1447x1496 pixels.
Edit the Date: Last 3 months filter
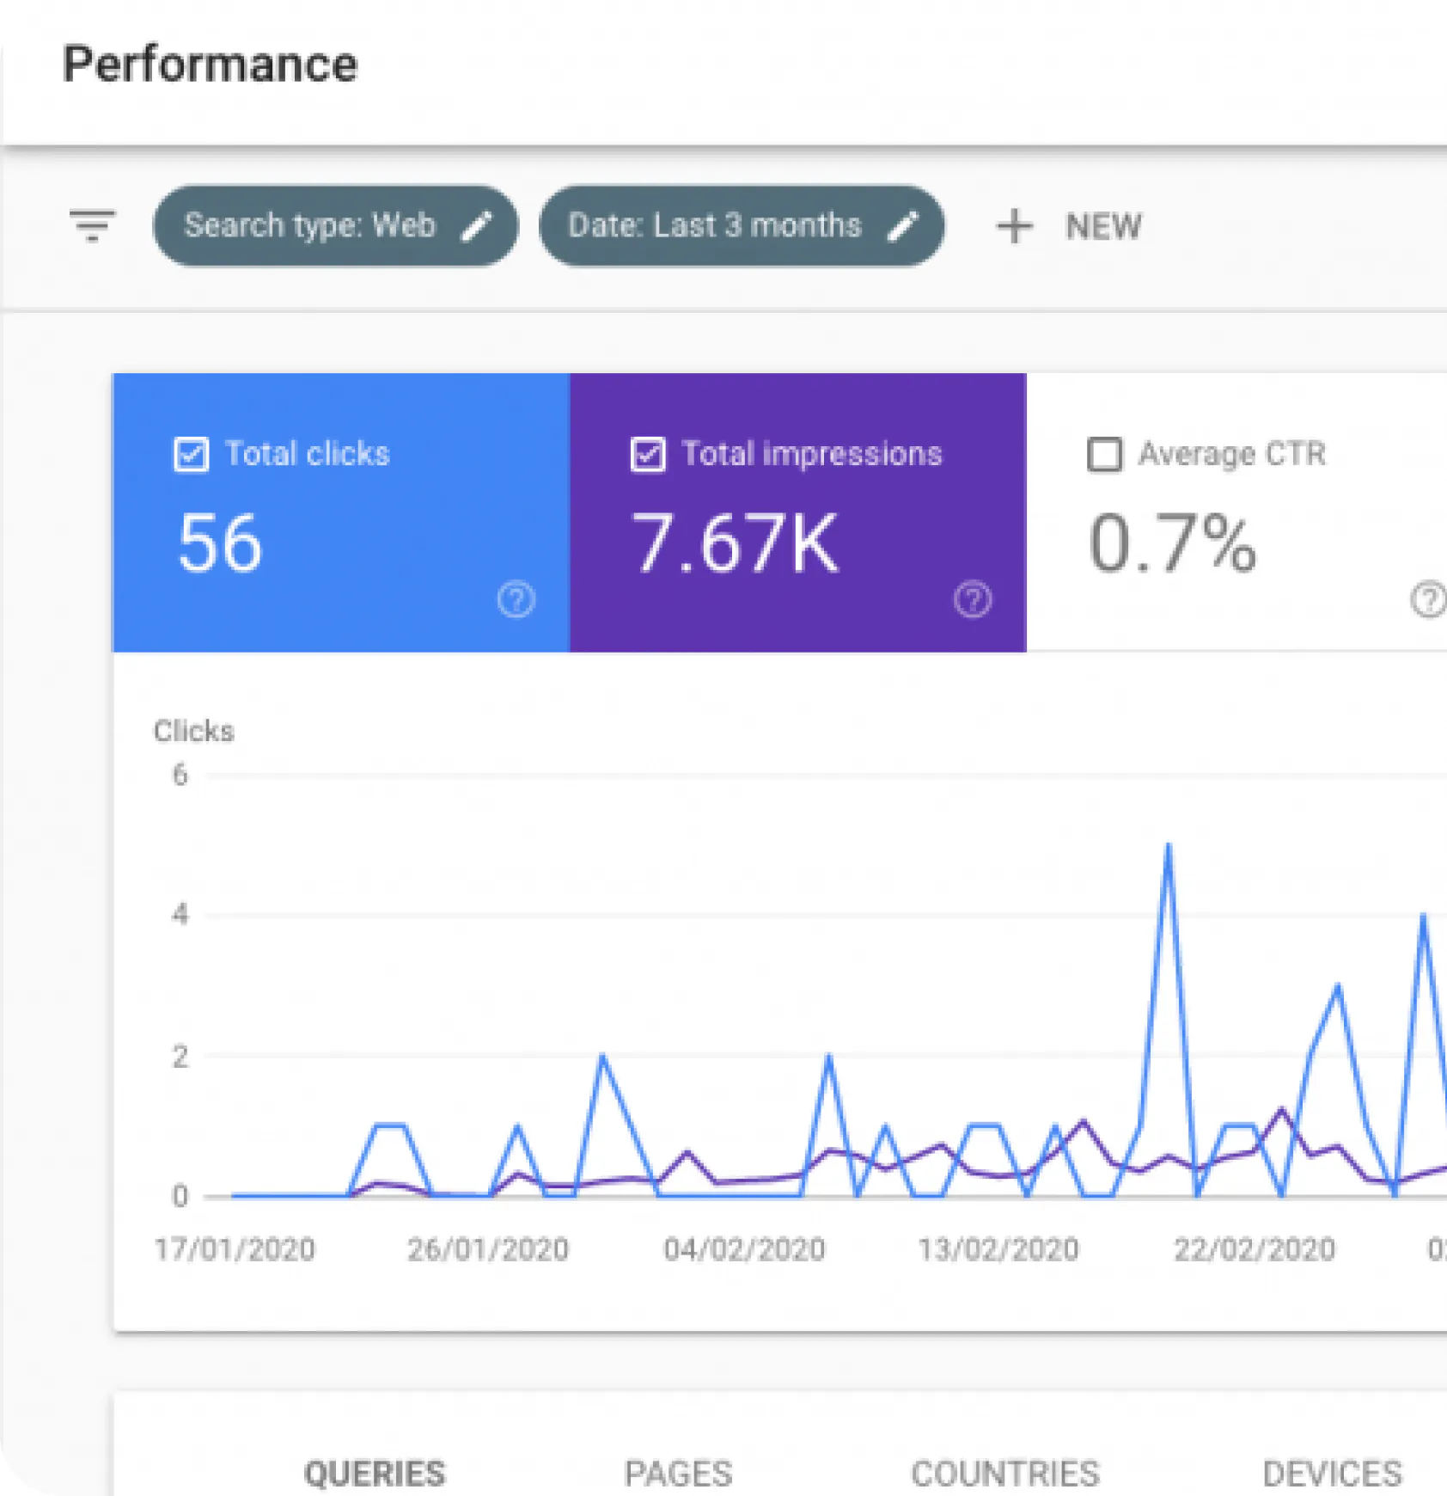pos(742,226)
